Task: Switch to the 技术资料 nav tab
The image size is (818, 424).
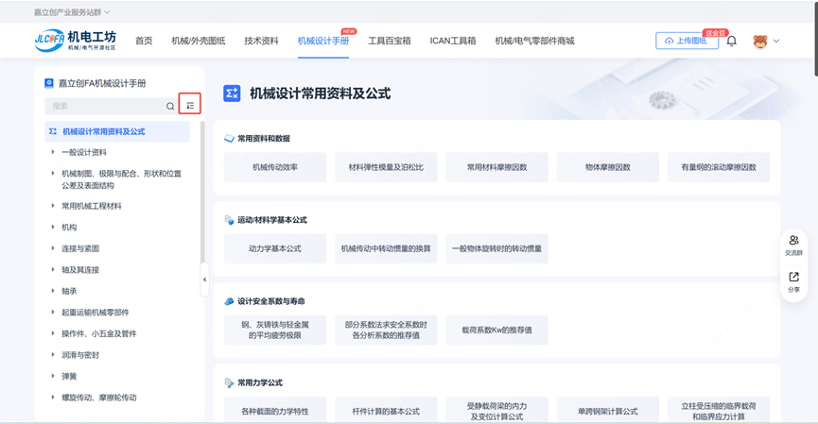Action: pyautogui.click(x=261, y=41)
